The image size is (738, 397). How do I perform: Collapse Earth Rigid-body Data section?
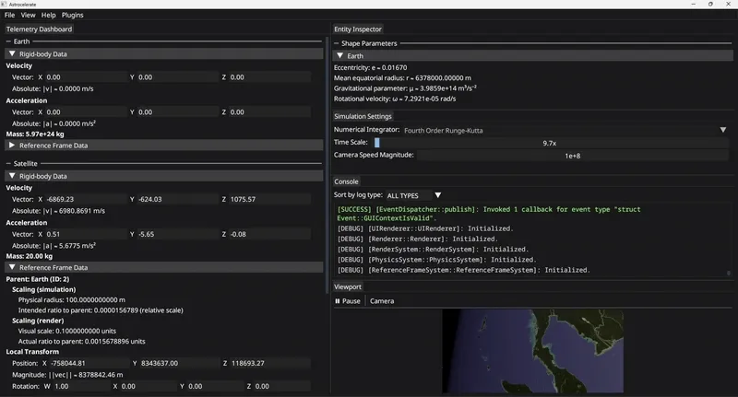[x=164, y=54]
